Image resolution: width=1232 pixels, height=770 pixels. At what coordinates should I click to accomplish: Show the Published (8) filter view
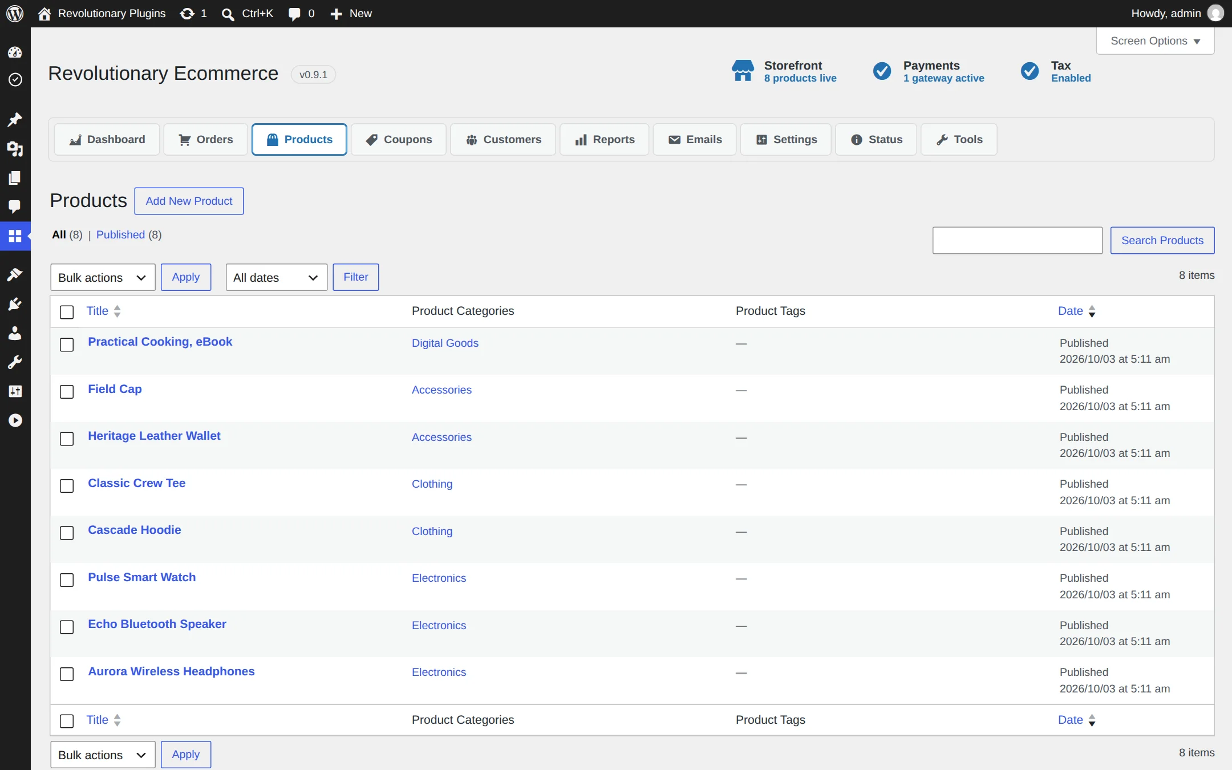[129, 234]
